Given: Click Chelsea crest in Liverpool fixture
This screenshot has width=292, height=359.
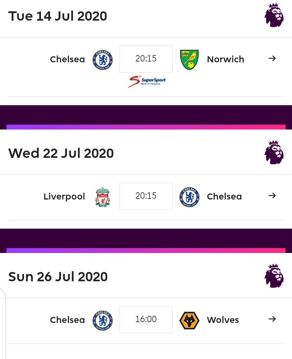Looking at the screenshot, I should pyautogui.click(x=189, y=197).
